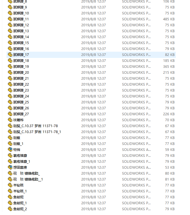Click SOLIDWORKS P... type in the _20 row
Viewport: 190px width, 215px height.
[x=136, y=72]
